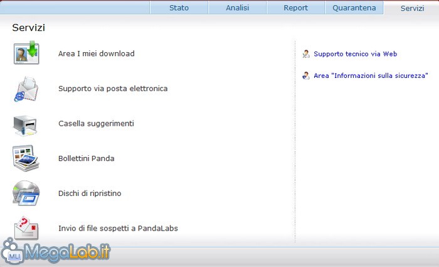The height and width of the screenshot is (267, 439).
Task: Select the Servizi tab
Action: point(412,8)
